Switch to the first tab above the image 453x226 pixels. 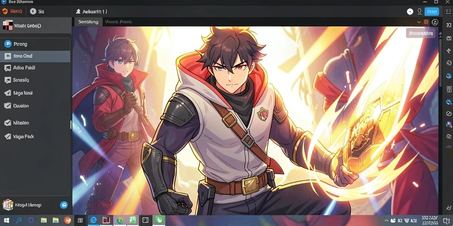click(88, 22)
